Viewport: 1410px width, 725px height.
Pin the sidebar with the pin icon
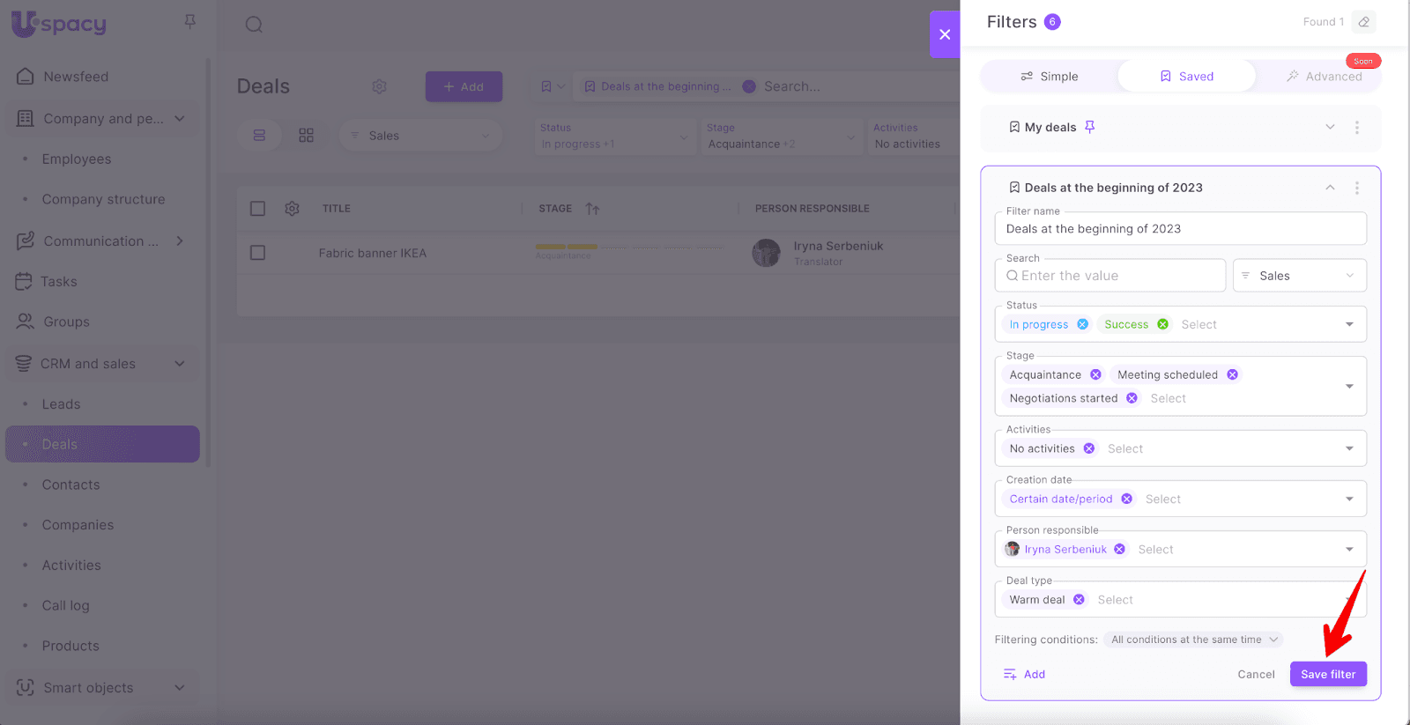click(189, 22)
